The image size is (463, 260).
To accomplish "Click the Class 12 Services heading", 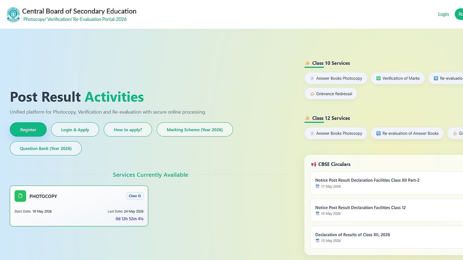I will coord(331,118).
